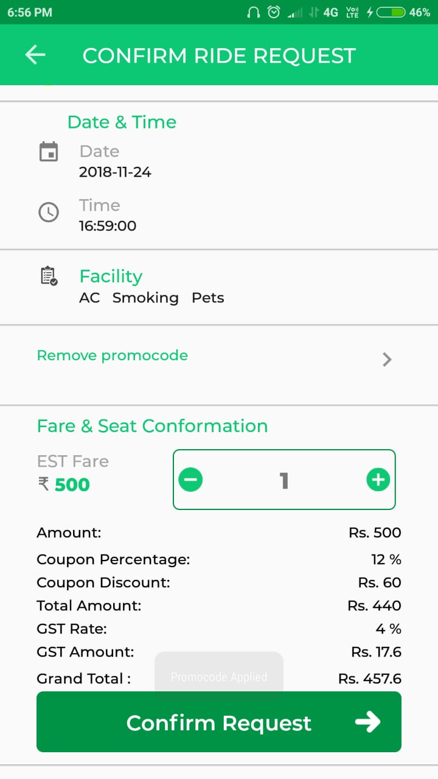Select the date value 2018-11-24
Screen dimensions: 438x779
pos(115,172)
